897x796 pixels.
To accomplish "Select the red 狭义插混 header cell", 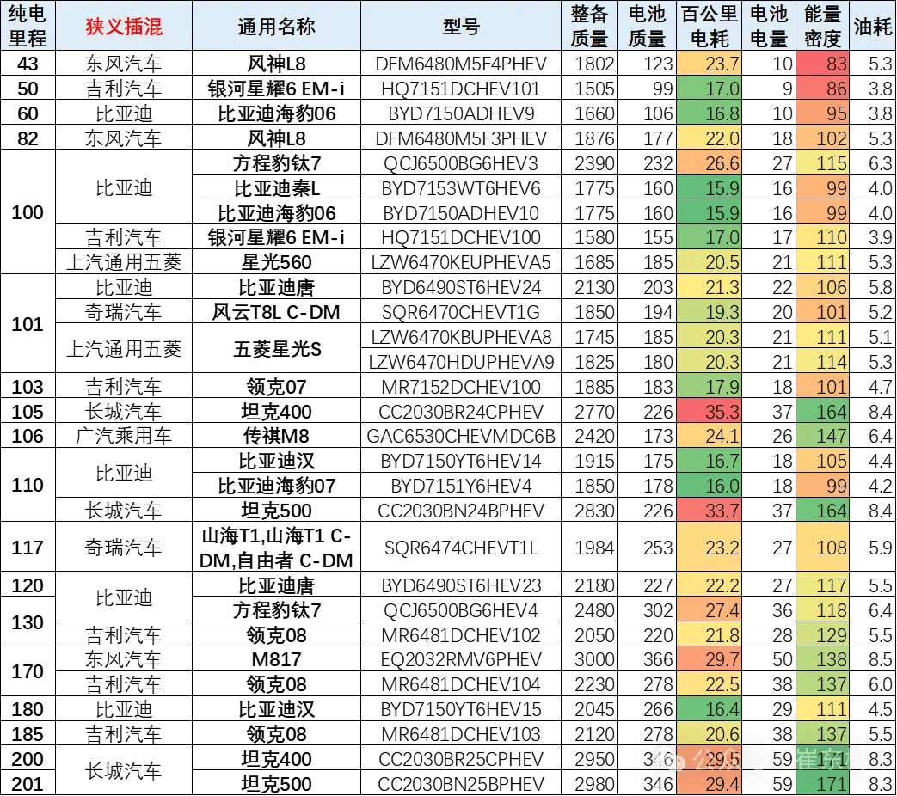I will [124, 26].
